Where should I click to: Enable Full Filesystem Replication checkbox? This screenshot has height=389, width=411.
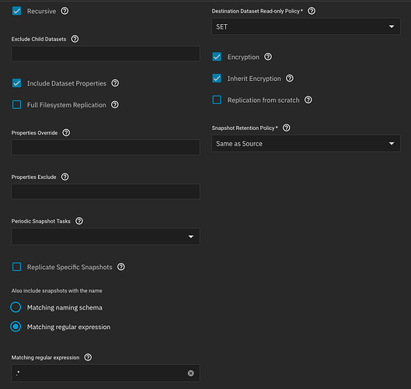tap(17, 105)
